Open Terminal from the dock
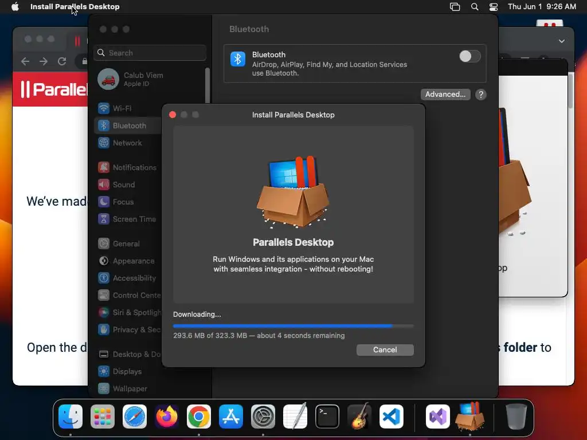Screen dimensions: 587x440 coord(327,417)
